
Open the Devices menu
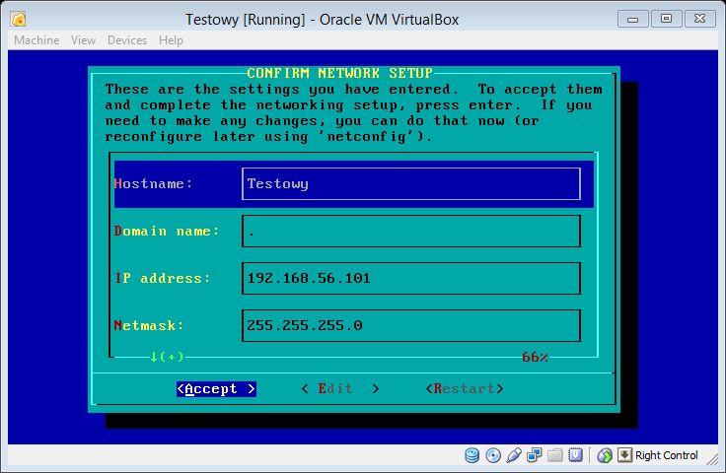pos(127,40)
